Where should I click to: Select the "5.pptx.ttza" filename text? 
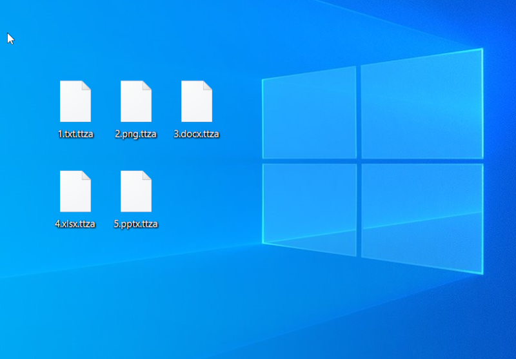[x=136, y=224]
